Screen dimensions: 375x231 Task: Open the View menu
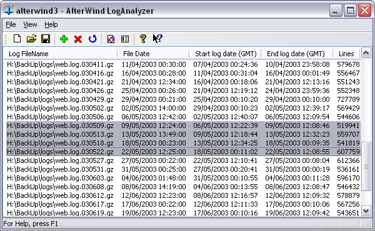click(x=30, y=24)
